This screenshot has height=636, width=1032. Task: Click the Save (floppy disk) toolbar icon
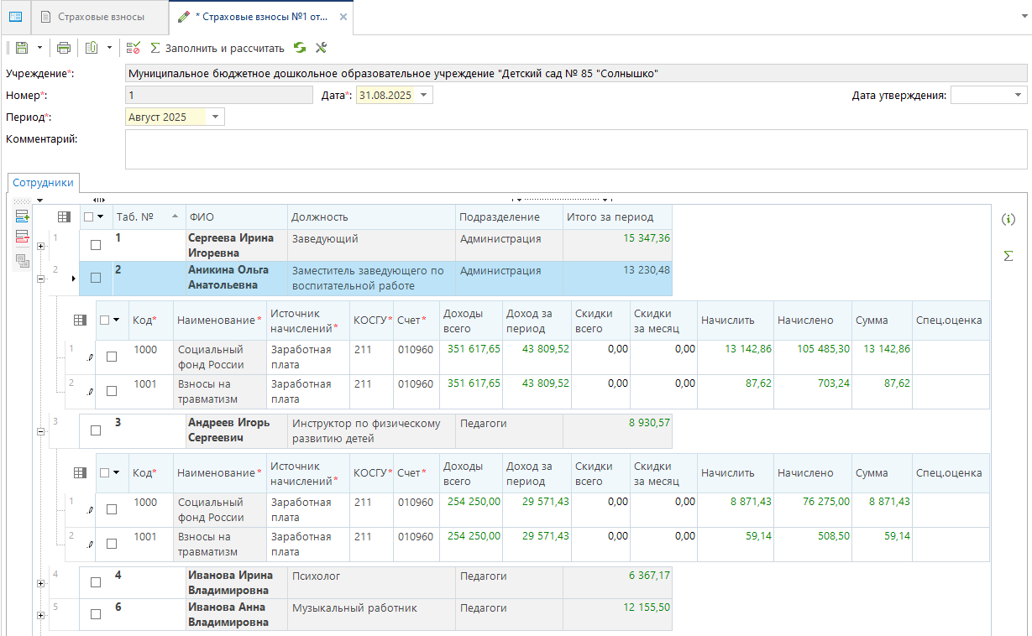click(x=21, y=48)
